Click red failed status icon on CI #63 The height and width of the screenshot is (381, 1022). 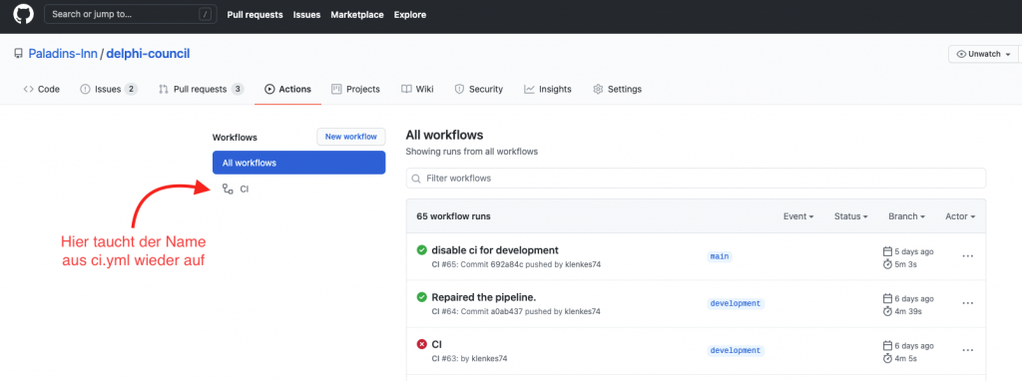pyautogui.click(x=422, y=344)
